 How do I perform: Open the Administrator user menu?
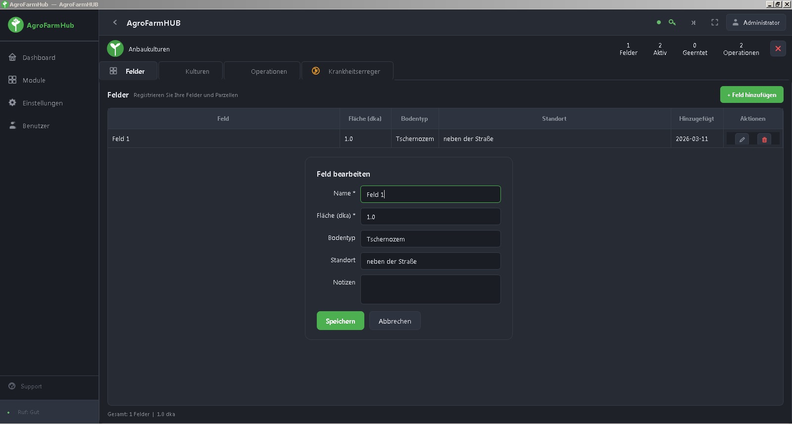[x=756, y=22]
